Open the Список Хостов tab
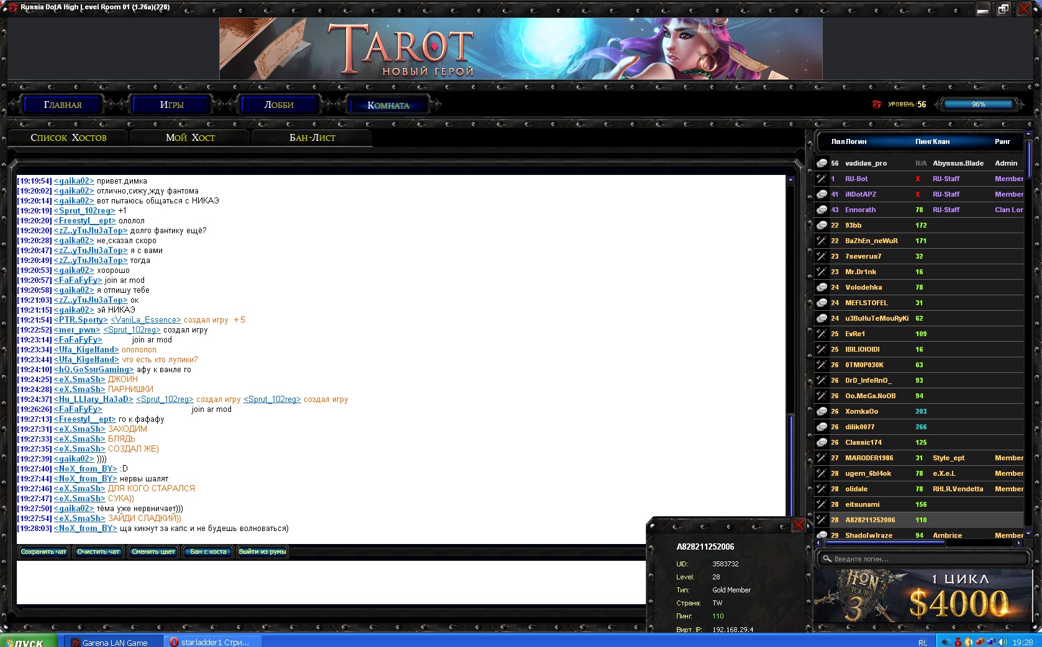 (x=68, y=138)
